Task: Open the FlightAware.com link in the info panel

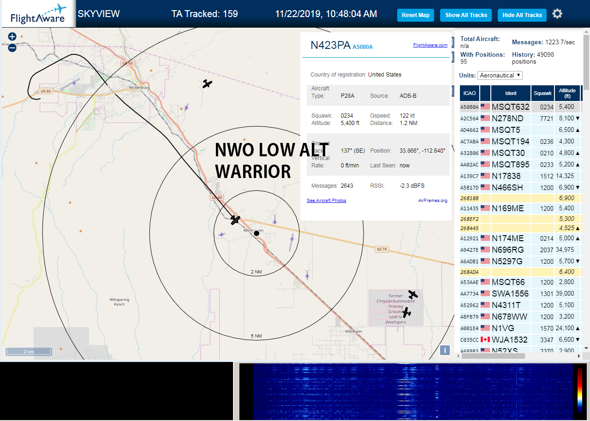Action: [430, 45]
